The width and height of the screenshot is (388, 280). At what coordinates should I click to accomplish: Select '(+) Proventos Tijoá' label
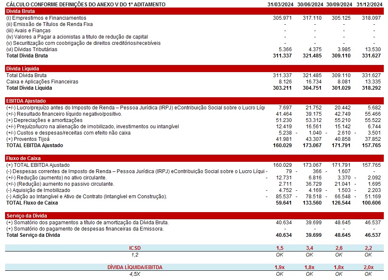(x=28, y=139)
